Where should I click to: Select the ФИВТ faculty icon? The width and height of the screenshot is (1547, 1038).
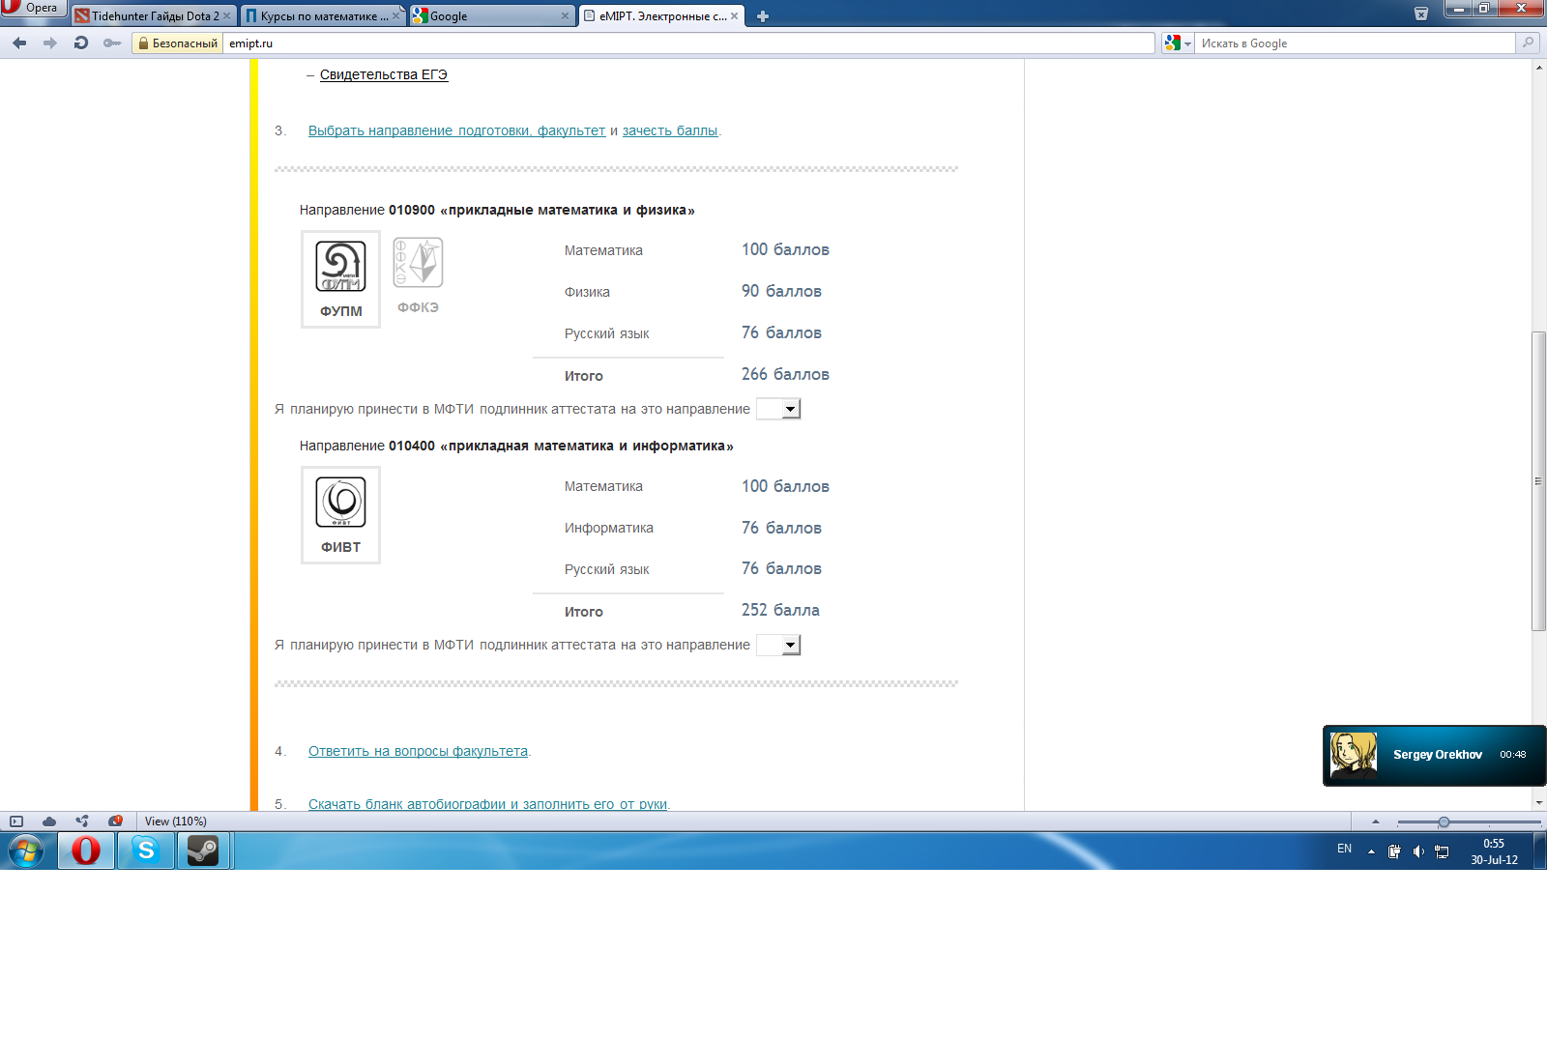(x=340, y=514)
